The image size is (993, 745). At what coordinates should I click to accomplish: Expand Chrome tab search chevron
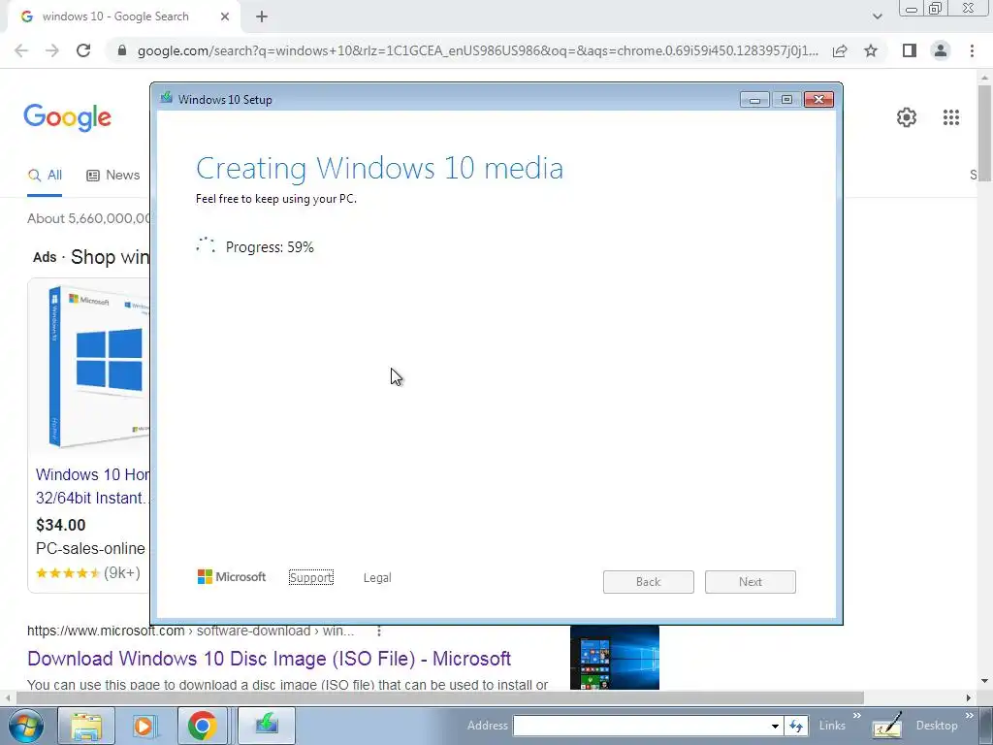coord(877,16)
